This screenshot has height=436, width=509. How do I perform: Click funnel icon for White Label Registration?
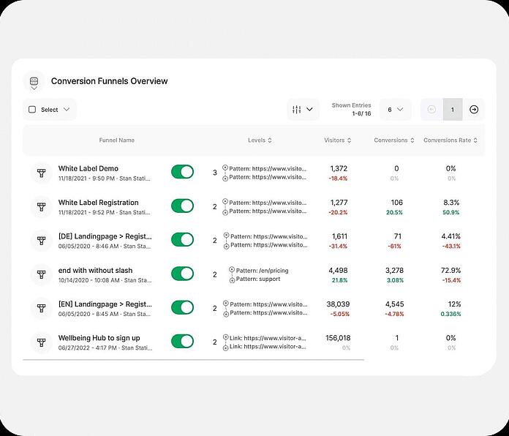[41, 207]
